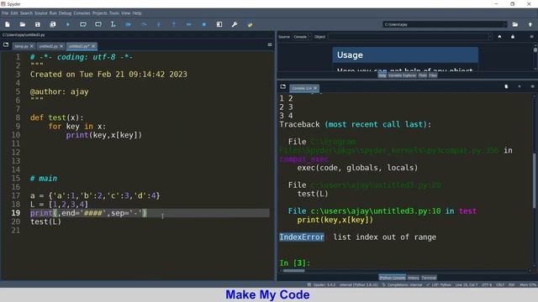Open the Tools menu

tap(114, 13)
